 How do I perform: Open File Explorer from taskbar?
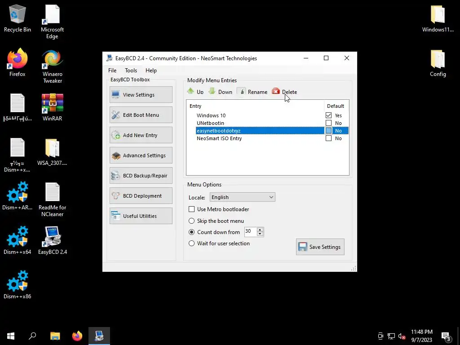coord(55,336)
